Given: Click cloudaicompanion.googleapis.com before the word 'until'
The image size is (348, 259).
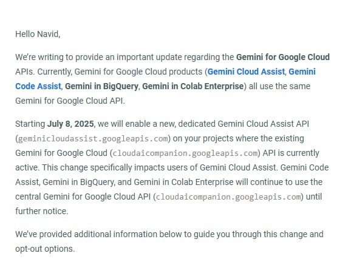Looking at the screenshot, I should [x=228, y=197].
